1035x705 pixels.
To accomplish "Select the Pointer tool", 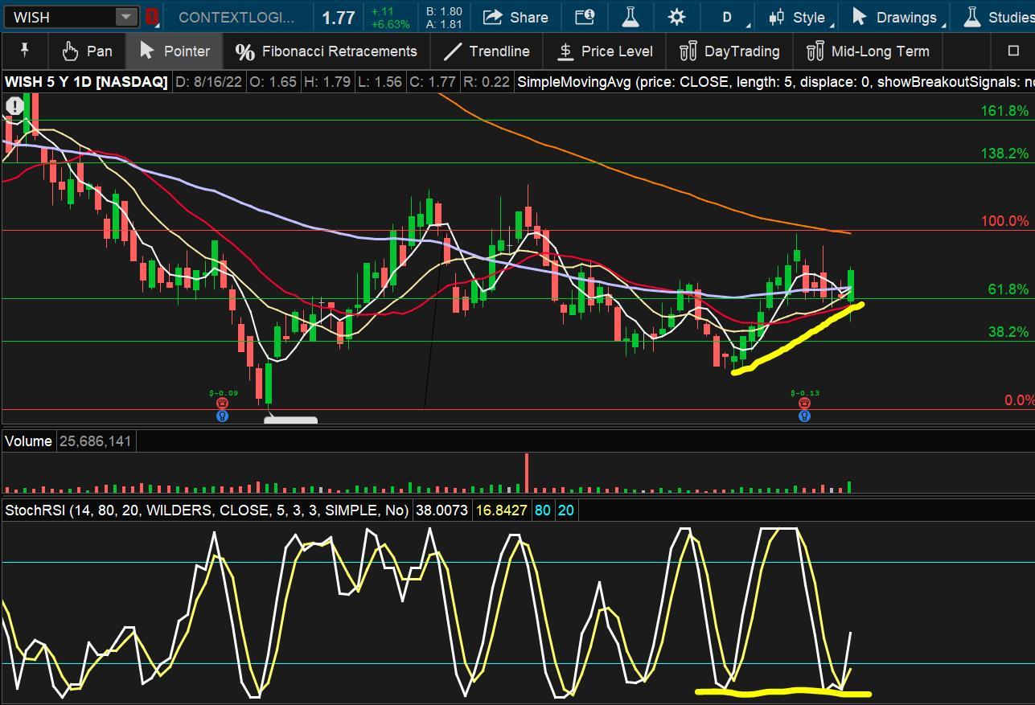I will tap(174, 51).
